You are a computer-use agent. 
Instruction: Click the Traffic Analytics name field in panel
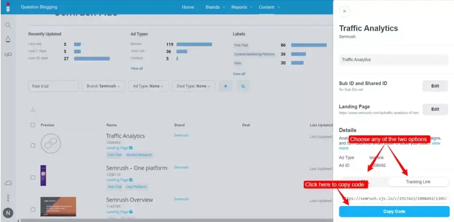click(394, 59)
